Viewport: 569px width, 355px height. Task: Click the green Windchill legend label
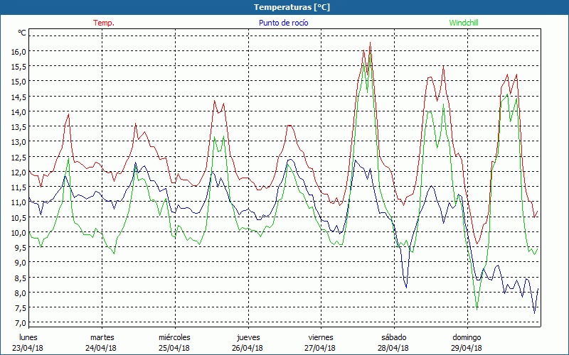(x=464, y=23)
